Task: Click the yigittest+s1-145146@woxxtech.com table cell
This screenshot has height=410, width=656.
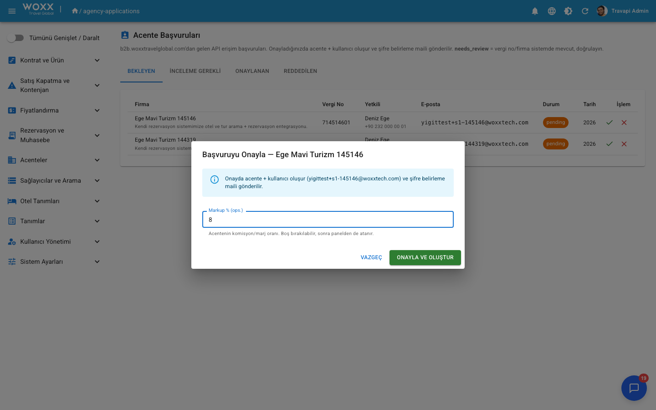Action: pyautogui.click(x=475, y=123)
